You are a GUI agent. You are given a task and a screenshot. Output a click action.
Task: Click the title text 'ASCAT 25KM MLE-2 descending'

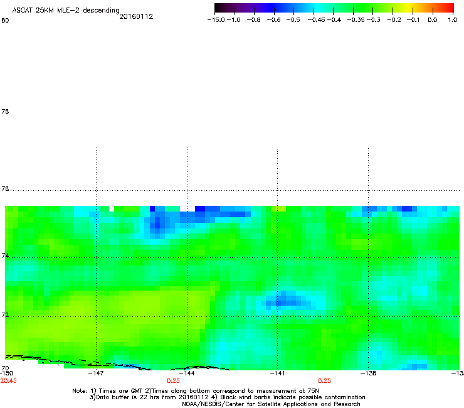point(66,11)
